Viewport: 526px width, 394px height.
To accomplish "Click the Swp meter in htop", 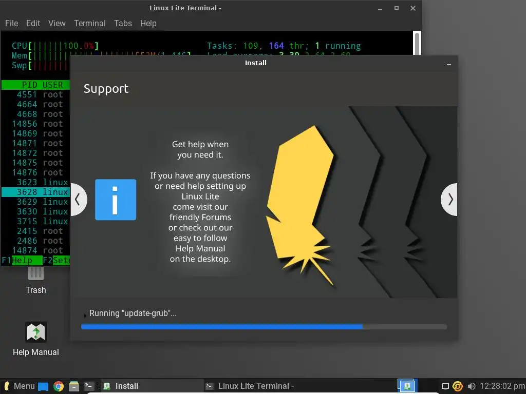I will [x=40, y=65].
